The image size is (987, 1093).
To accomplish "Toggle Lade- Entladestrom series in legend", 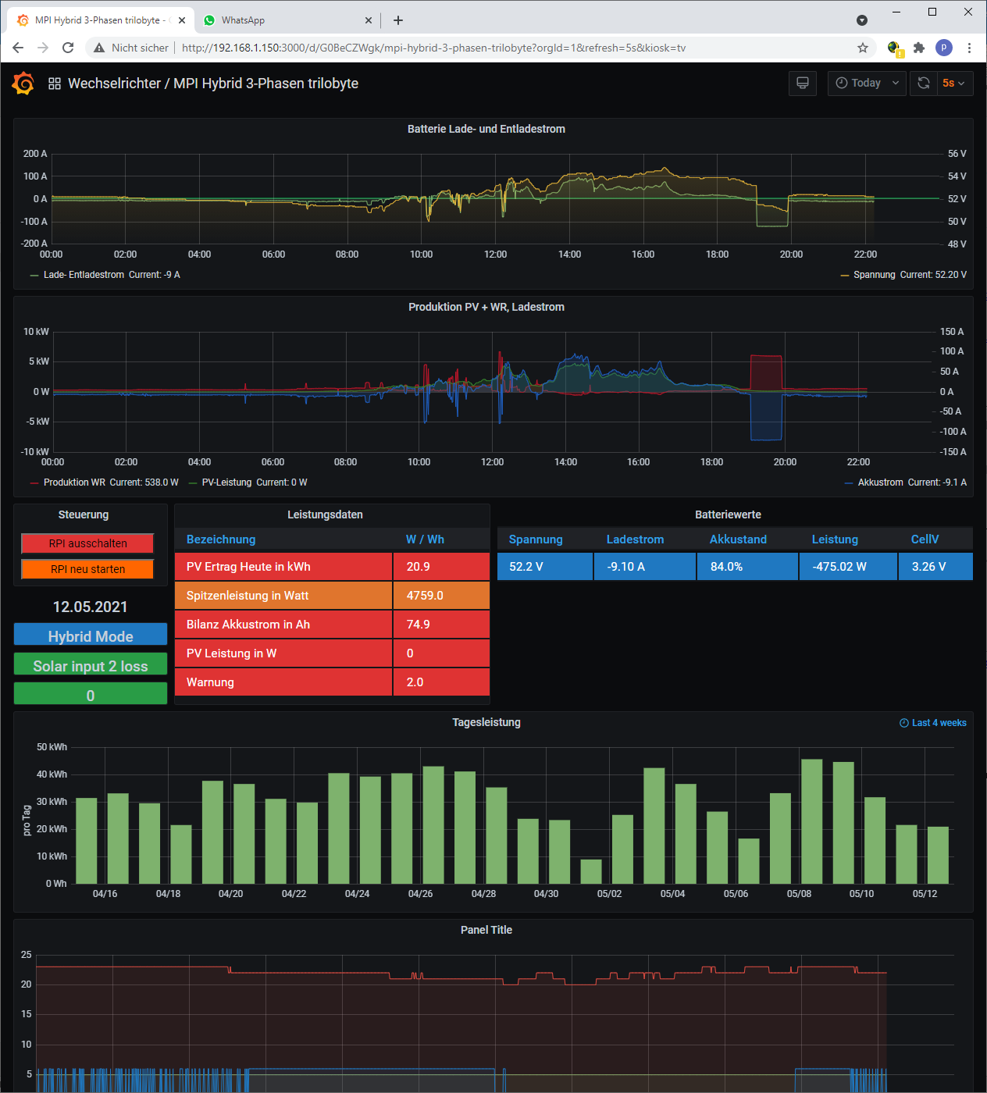I will (84, 275).
